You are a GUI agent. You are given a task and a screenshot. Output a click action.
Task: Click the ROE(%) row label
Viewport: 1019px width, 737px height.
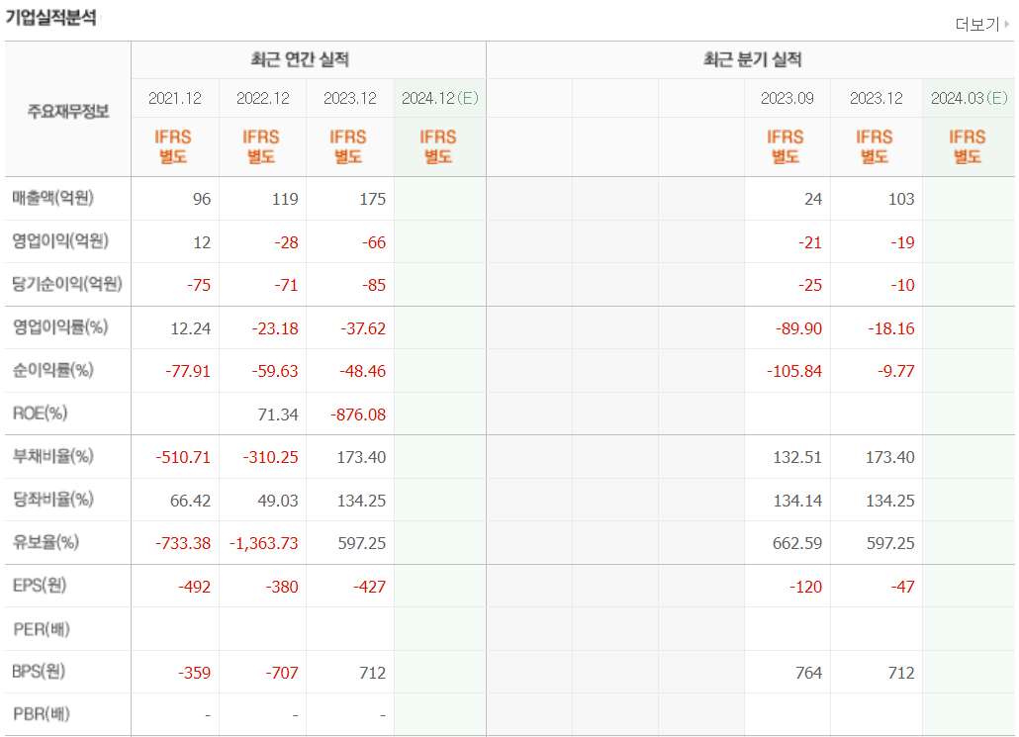tap(40, 414)
